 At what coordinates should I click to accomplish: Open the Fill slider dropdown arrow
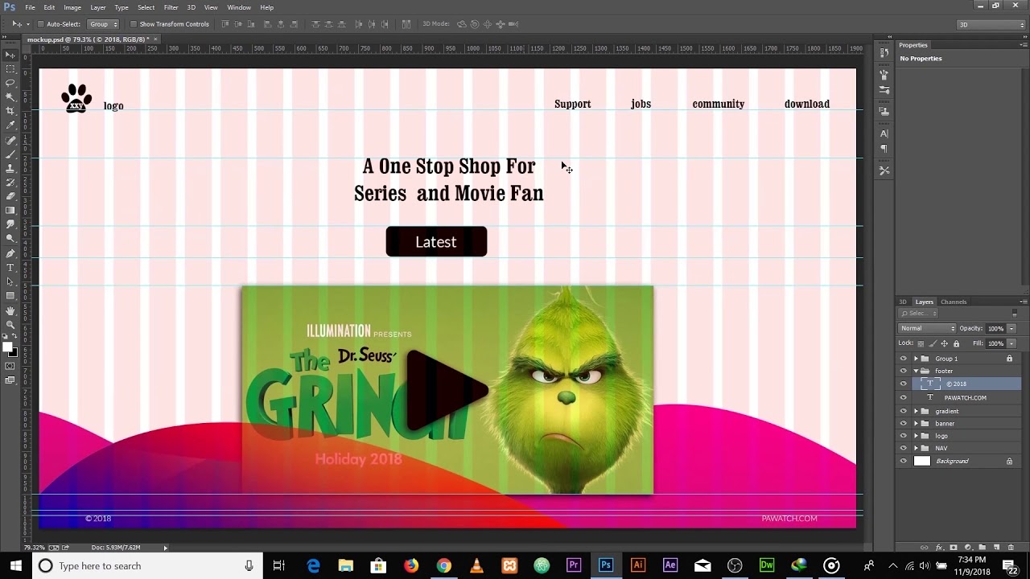pos(1011,343)
